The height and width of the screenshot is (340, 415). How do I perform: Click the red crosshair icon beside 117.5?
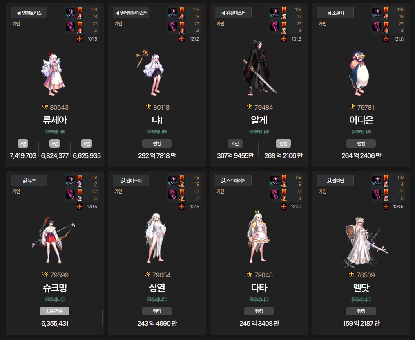coord(182,207)
